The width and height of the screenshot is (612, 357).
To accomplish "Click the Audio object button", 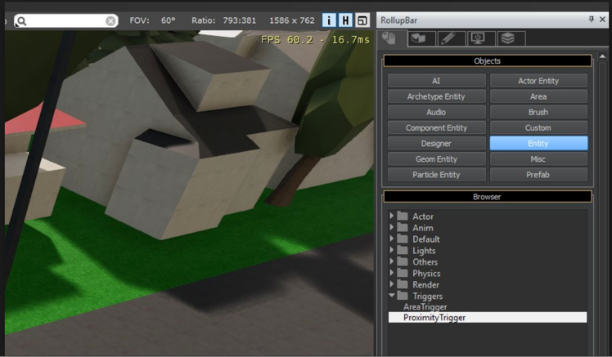I will [437, 112].
